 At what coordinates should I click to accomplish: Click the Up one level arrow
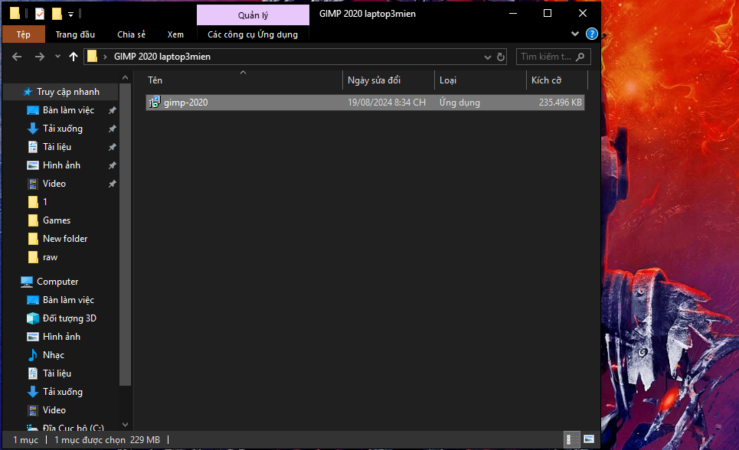74,57
